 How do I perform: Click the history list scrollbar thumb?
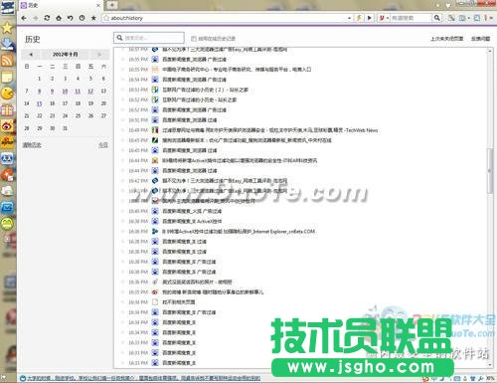coord(490,171)
